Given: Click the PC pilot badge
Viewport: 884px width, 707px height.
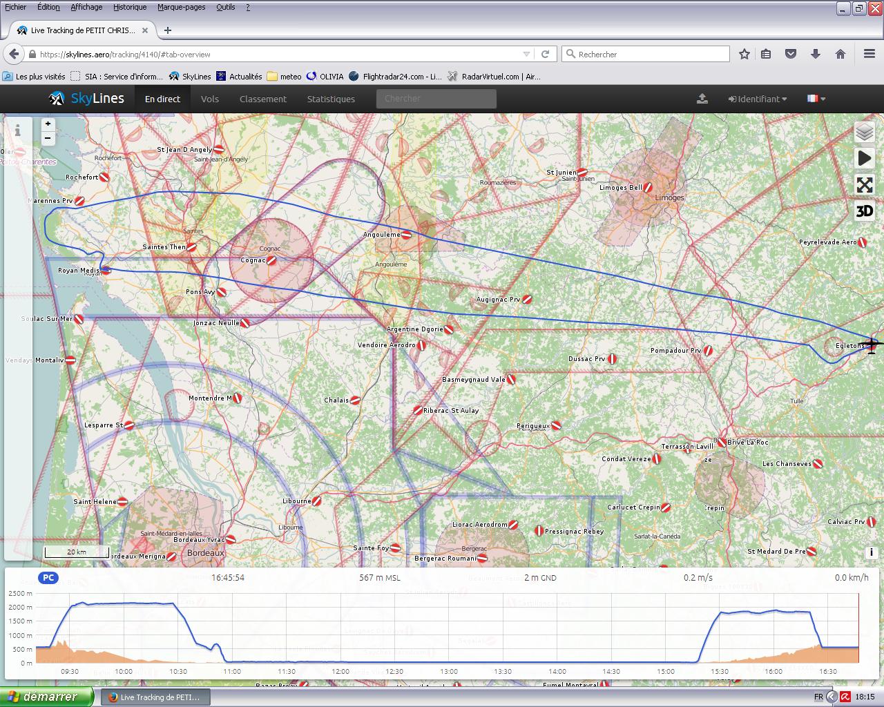Looking at the screenshot, I should pos(48,578).
